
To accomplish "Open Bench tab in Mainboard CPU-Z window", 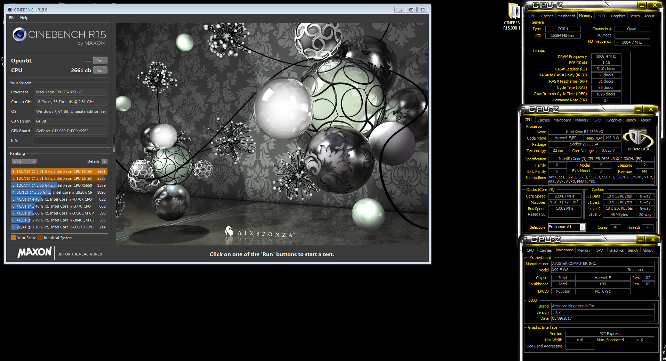I will 633,250.
